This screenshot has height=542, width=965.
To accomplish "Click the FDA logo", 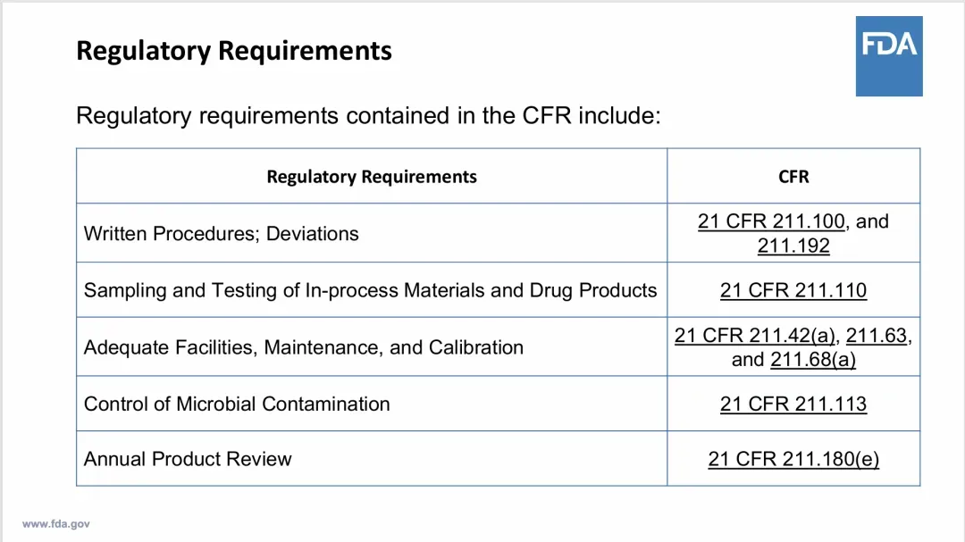I will [x=888, y=55].
